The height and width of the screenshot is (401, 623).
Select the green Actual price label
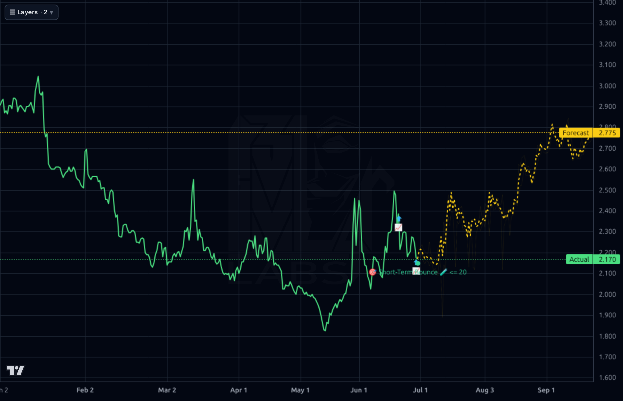coord(579,260)
